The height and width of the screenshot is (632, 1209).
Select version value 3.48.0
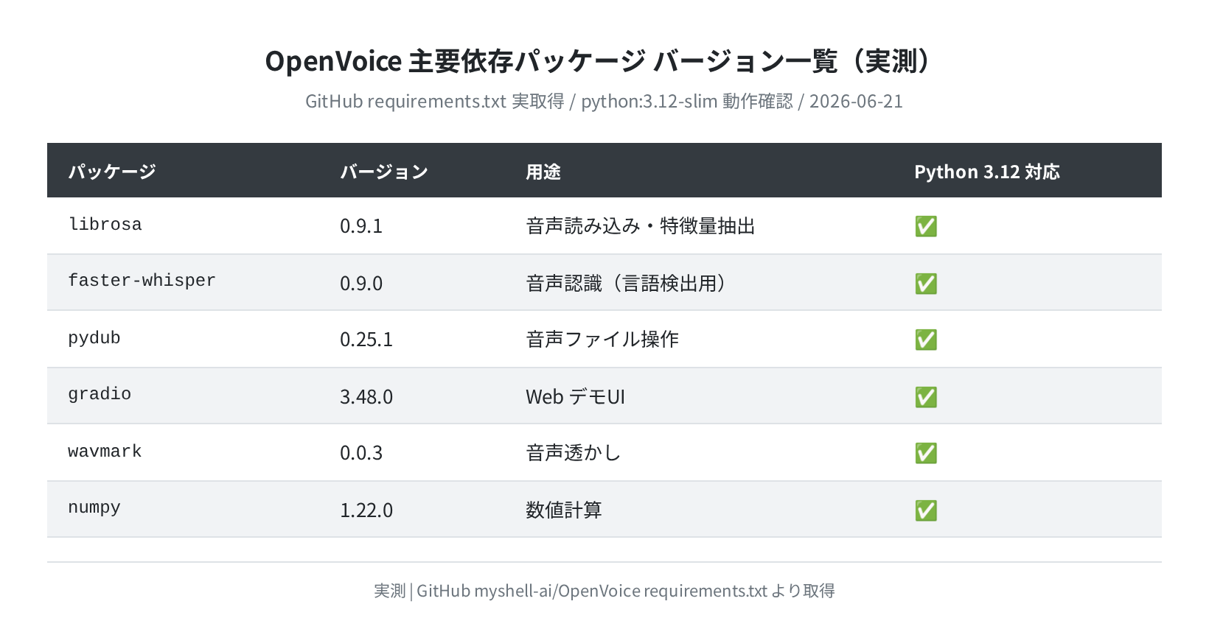[x=366, y=397]
